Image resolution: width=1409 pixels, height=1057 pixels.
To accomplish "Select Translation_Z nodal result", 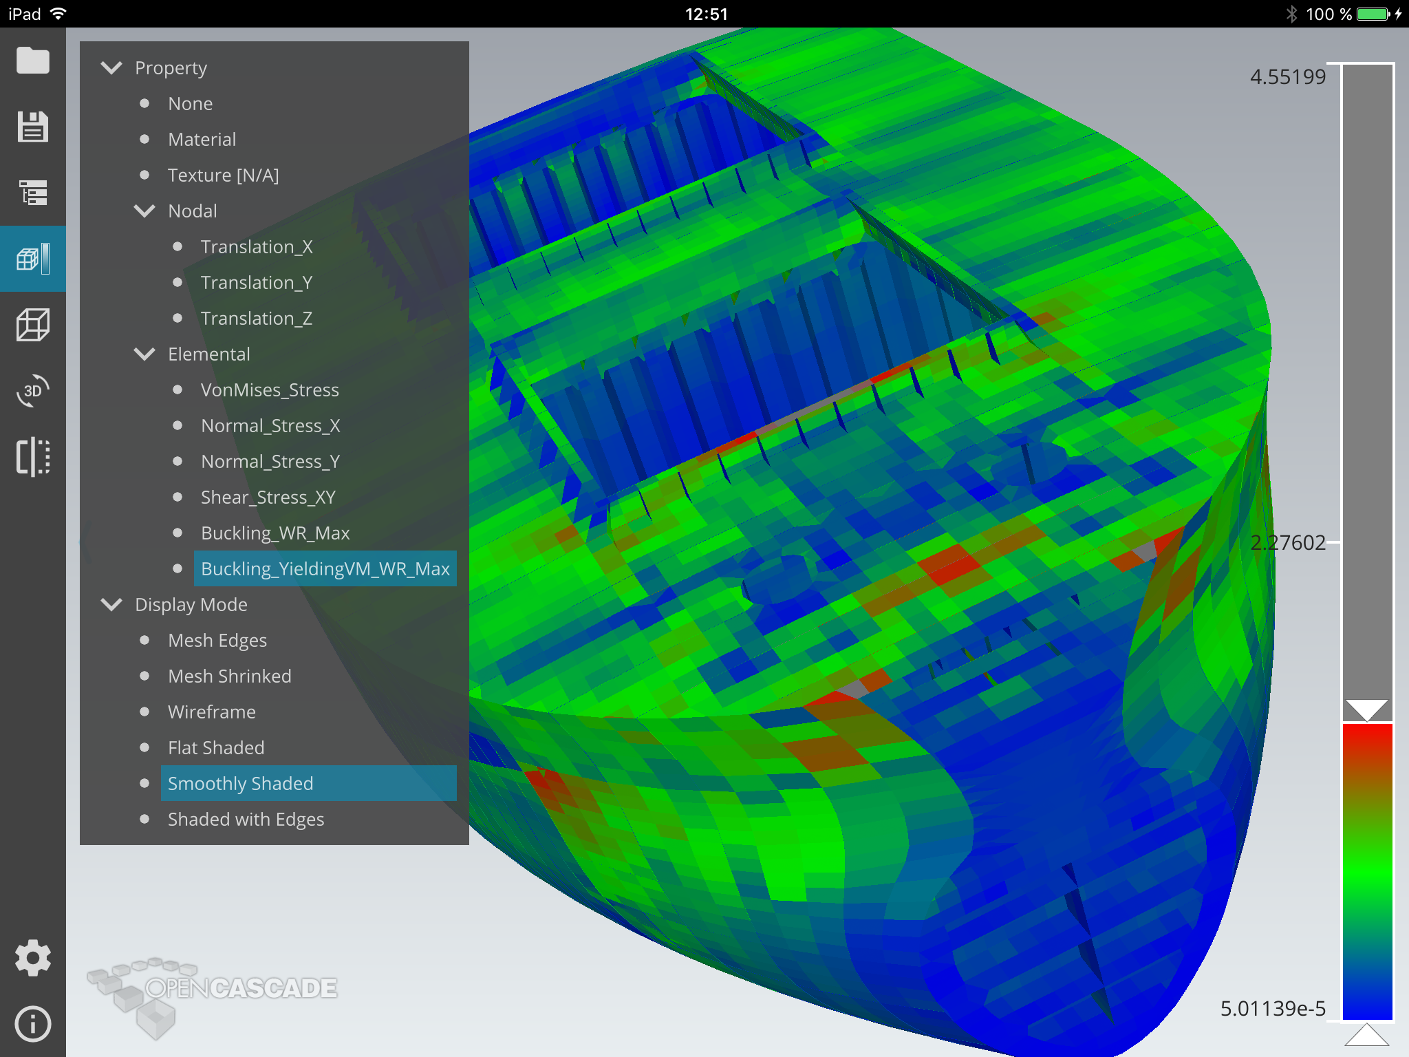I will coord(256,319).
